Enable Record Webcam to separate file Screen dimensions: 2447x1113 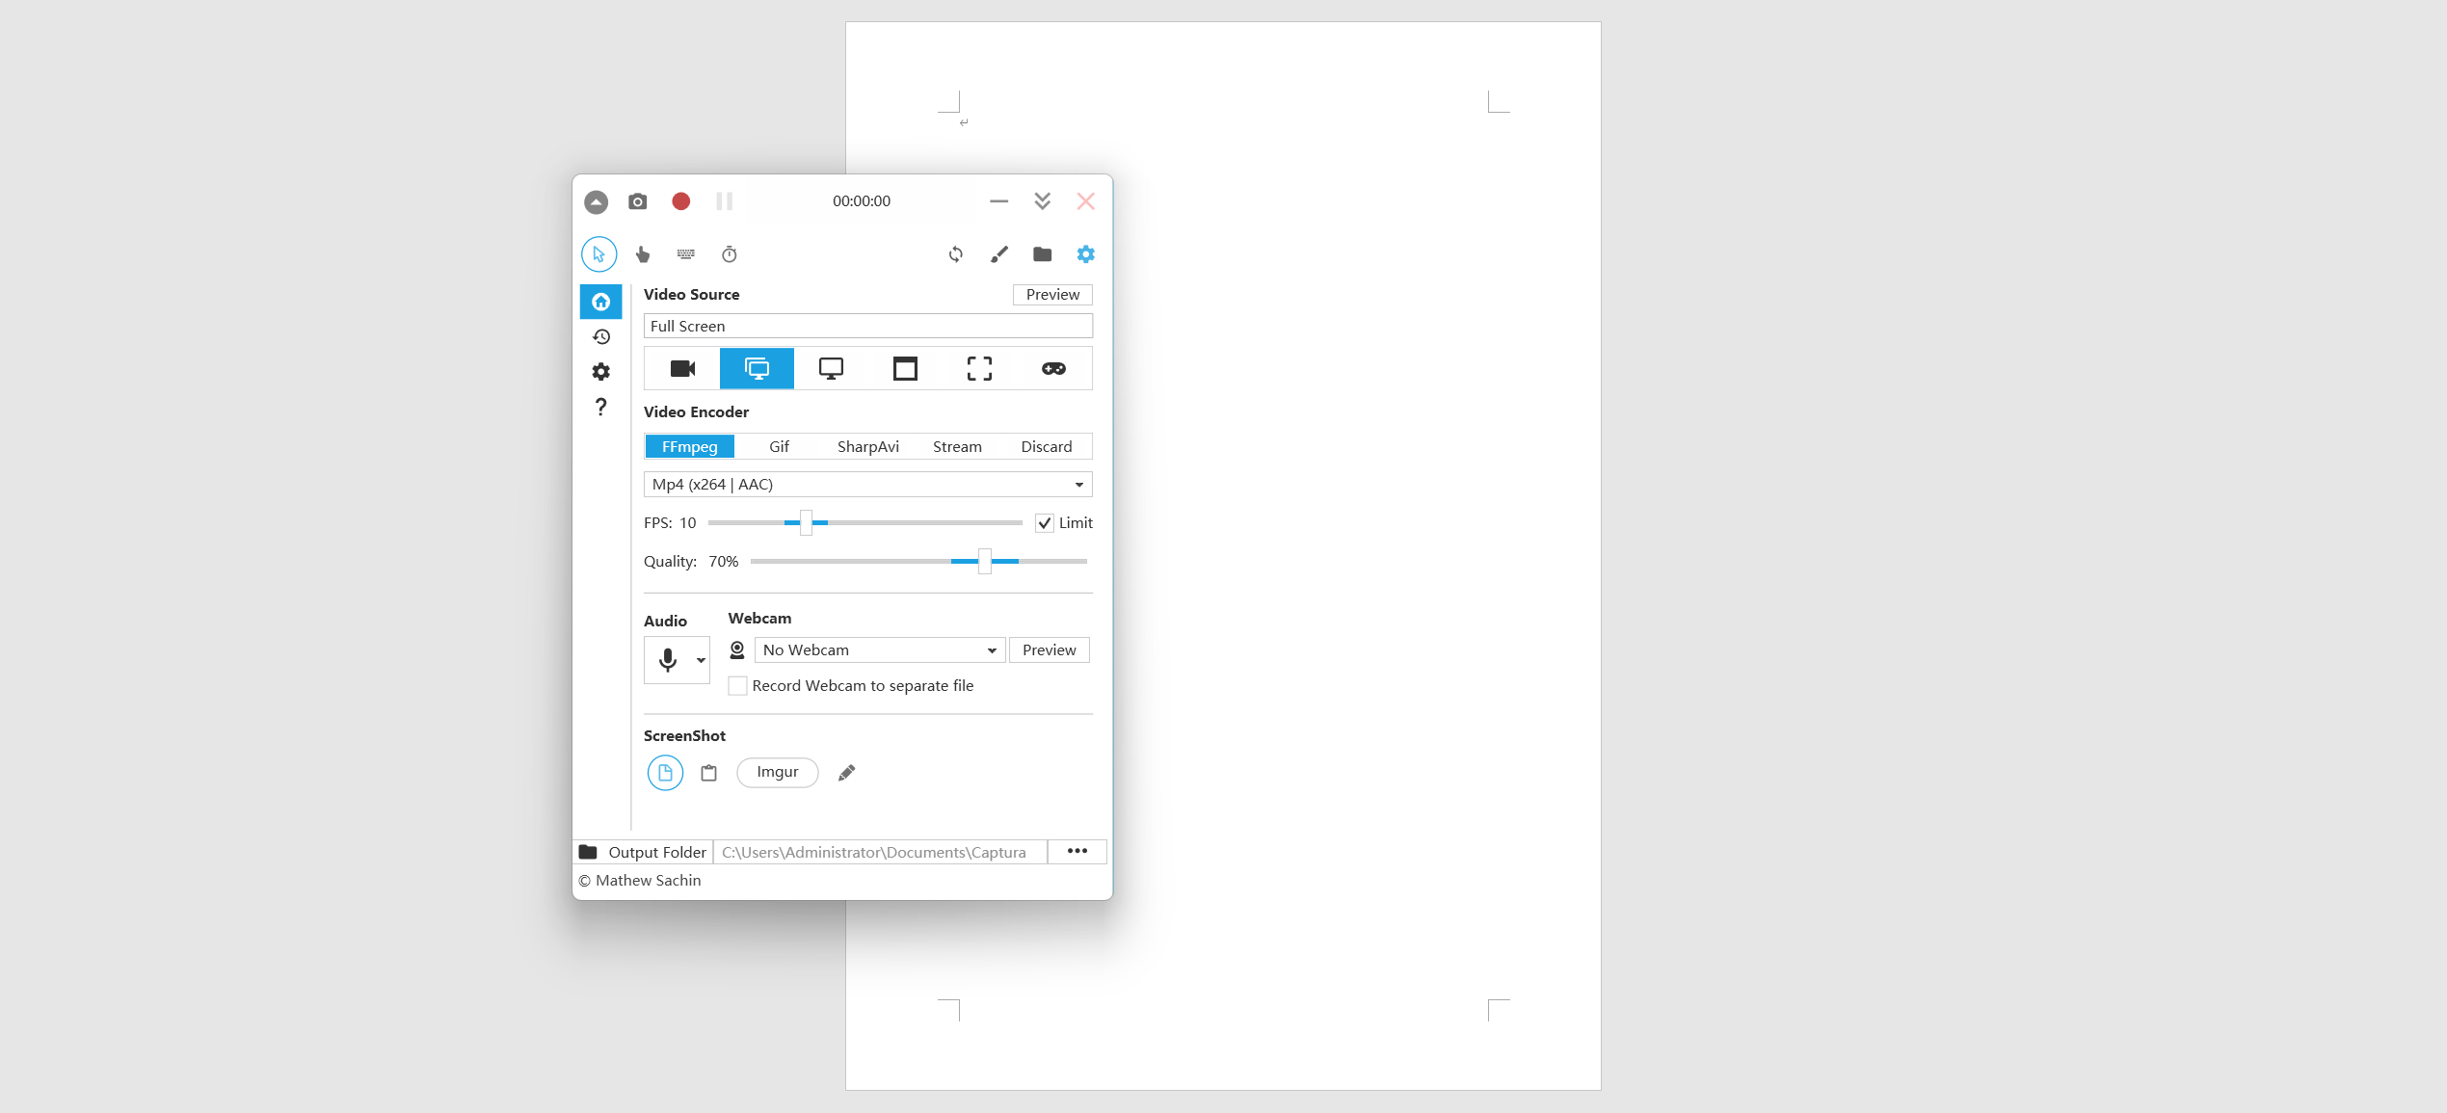(x=738, y=686)
